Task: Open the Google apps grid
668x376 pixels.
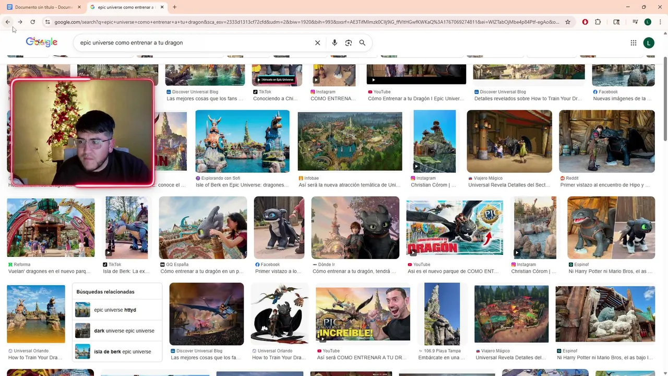Action: [634, 43]
